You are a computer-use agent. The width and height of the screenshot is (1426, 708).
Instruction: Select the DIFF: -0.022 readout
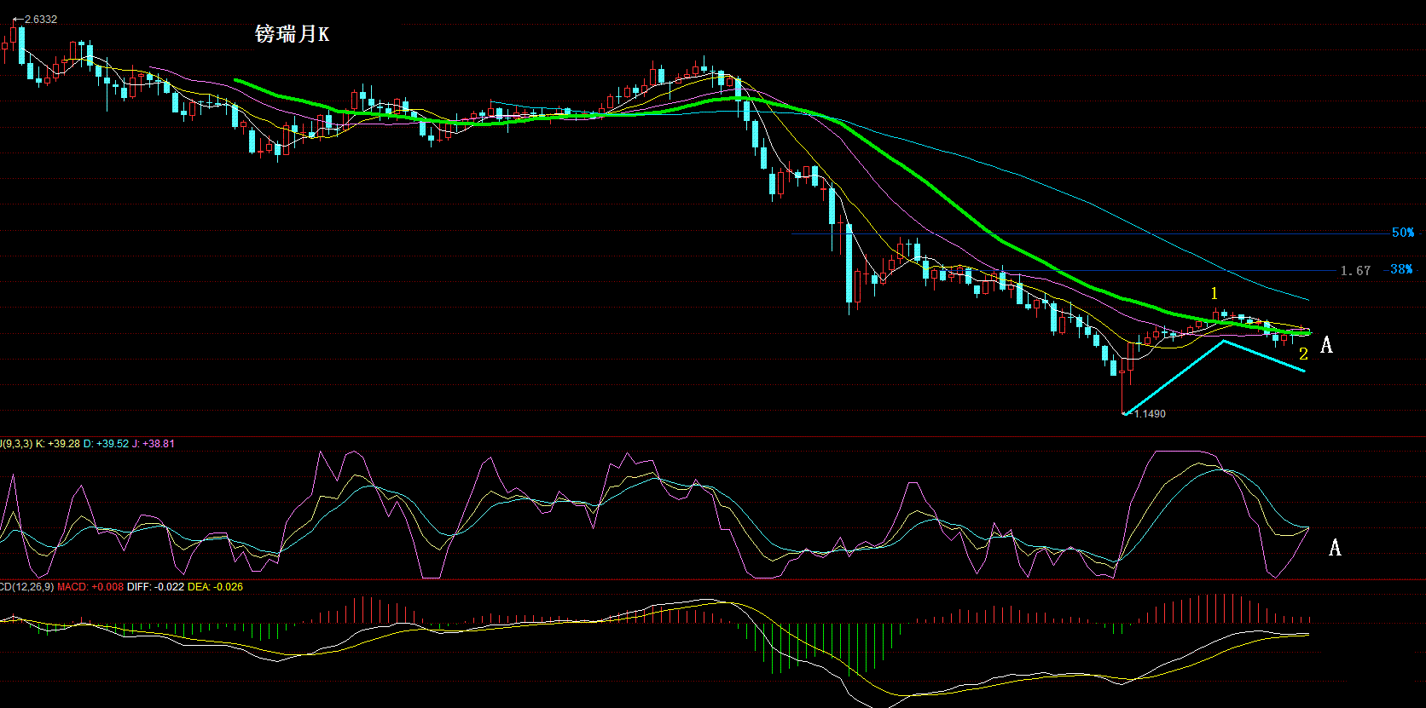pos(155,587)
